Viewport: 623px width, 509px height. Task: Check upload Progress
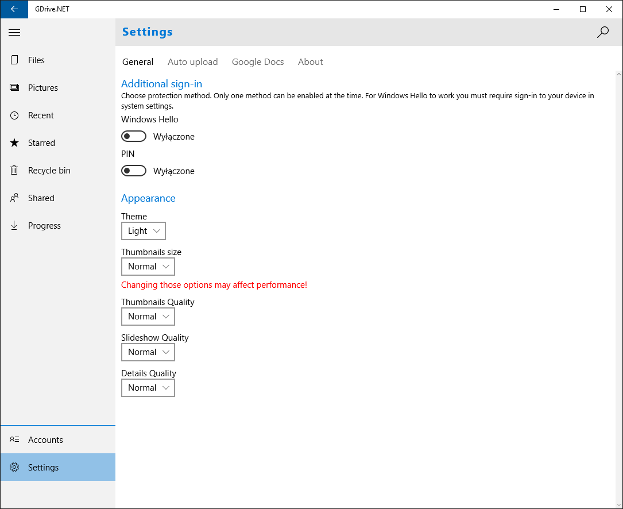pos(44,225)
